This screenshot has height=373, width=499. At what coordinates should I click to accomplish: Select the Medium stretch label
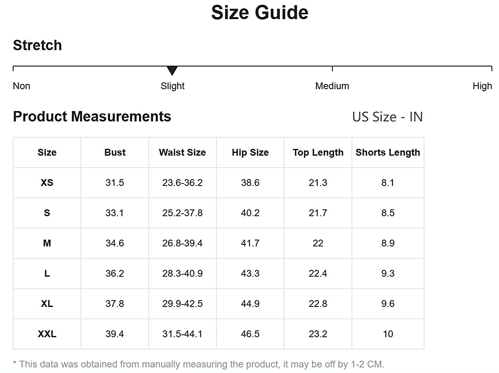332,86
